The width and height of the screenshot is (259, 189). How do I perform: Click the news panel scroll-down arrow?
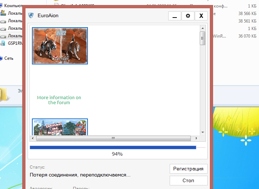point(202,132)
